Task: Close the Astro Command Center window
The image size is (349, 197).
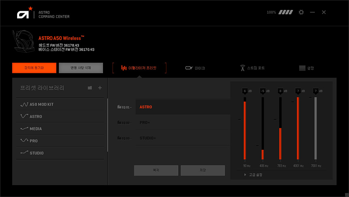Action: [324, 12]
